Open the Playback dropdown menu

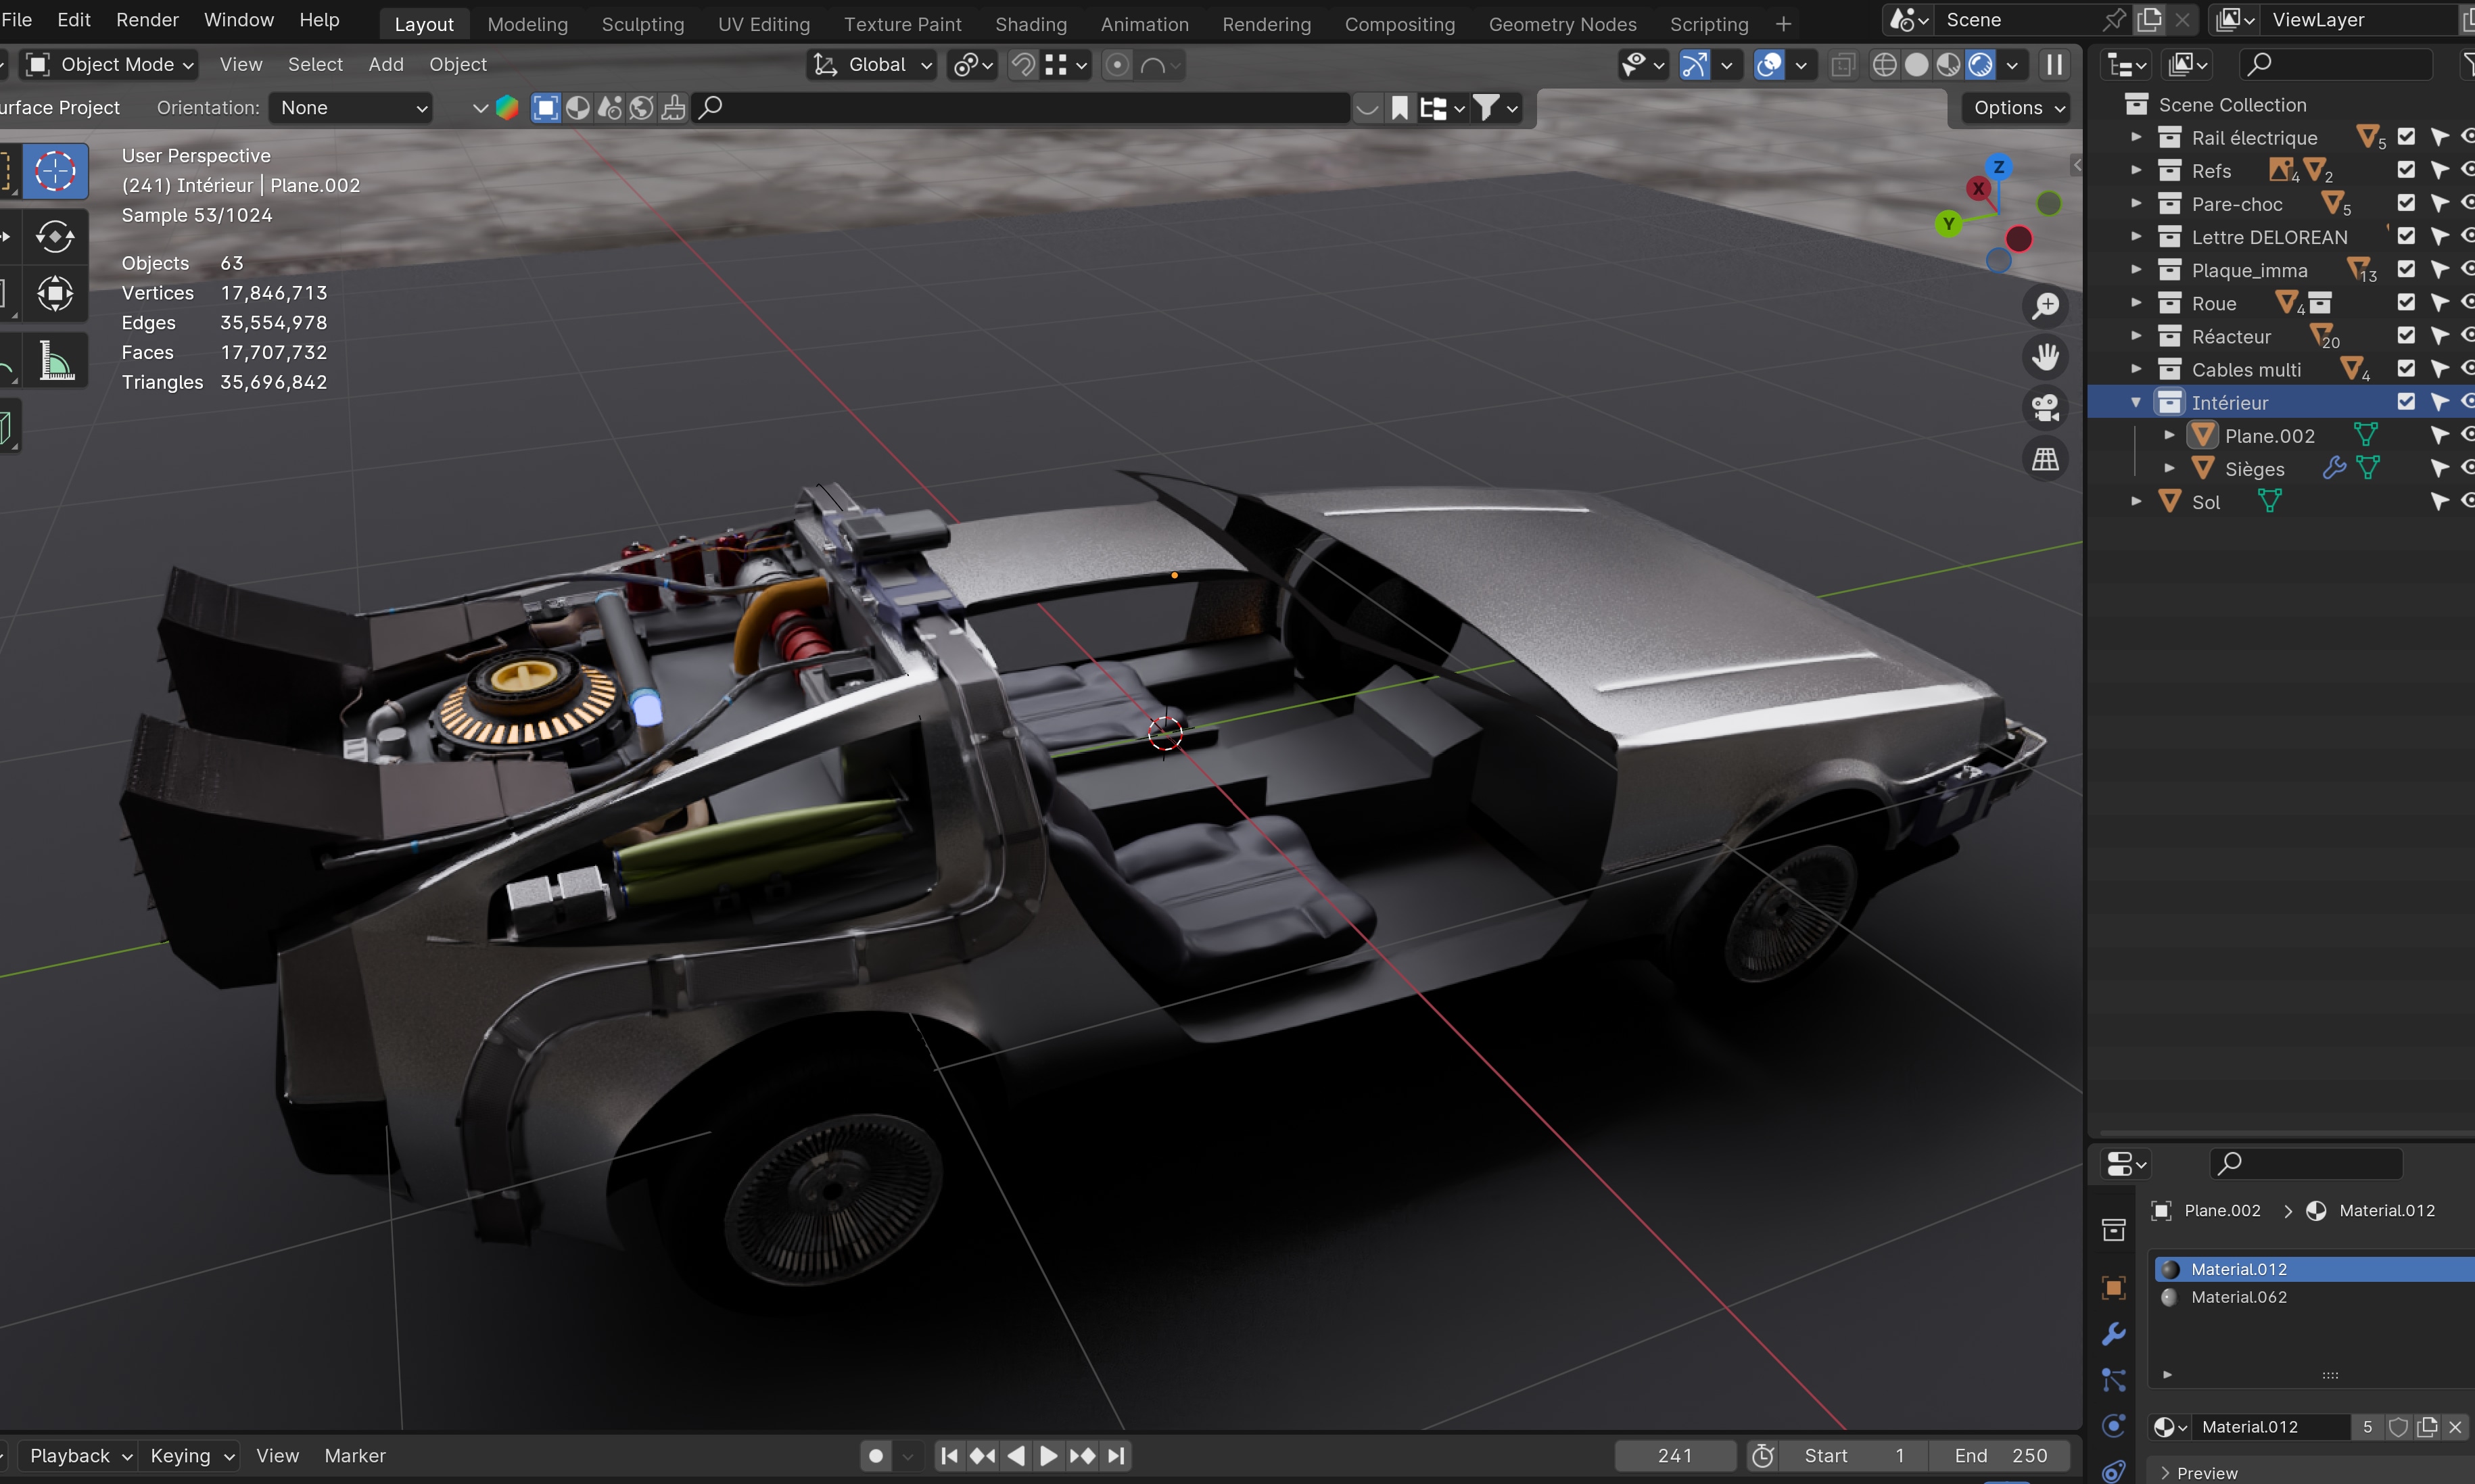point(80,1456)
